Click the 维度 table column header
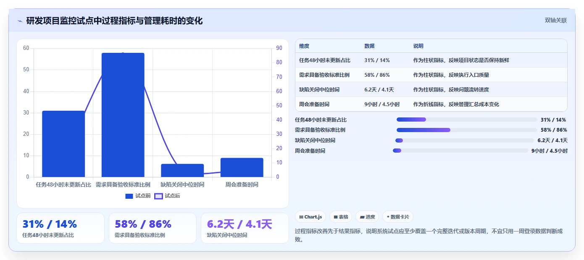The height and width of the screenshot is (260, 584). point(304,46)
